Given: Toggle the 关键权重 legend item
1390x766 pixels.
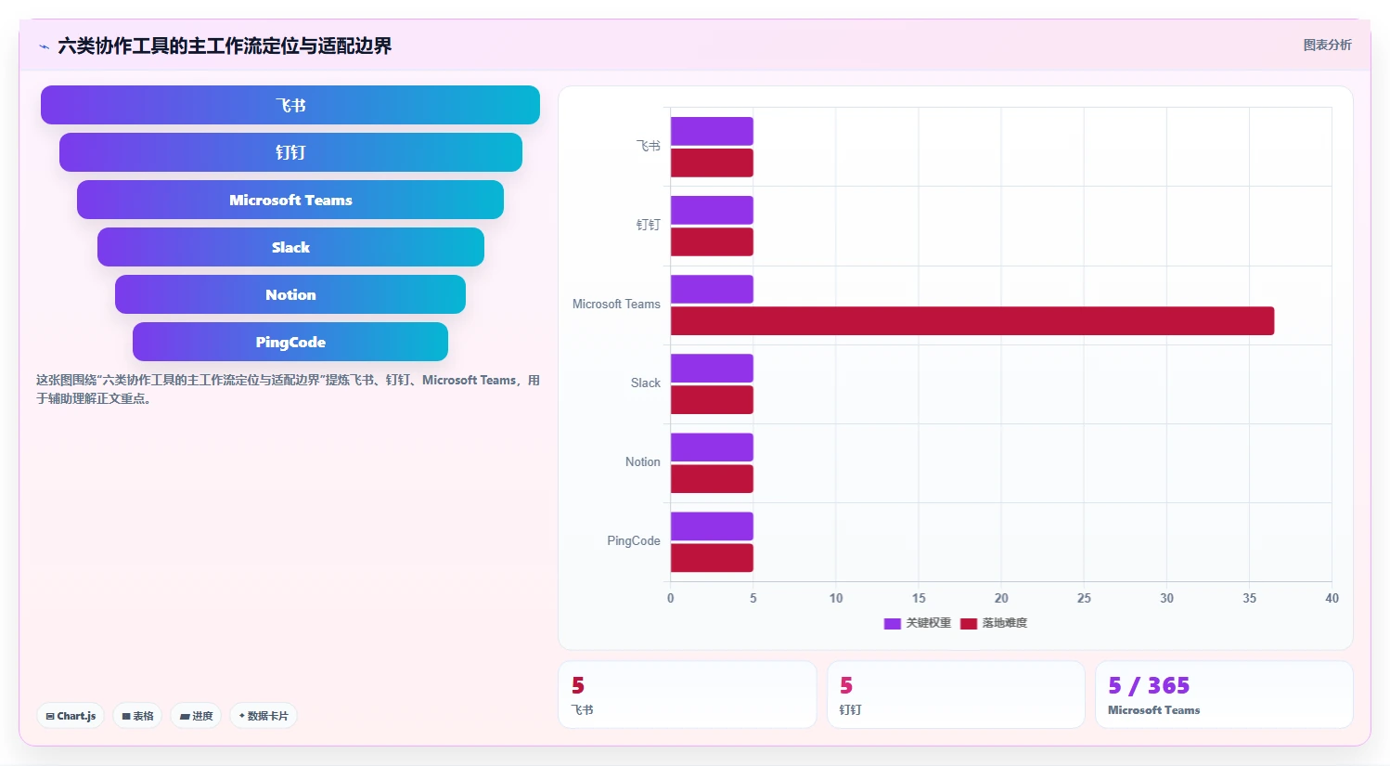Looking at the screenshot, I should pyautogui.click(x=918, y=623).
